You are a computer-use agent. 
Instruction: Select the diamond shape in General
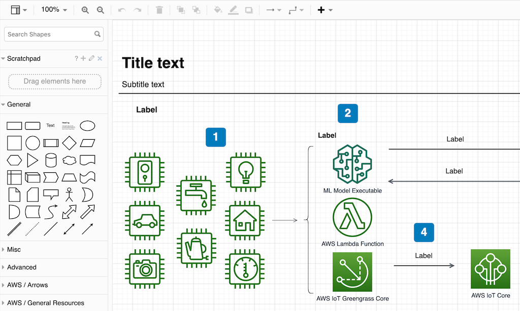(x=69, y=143)
